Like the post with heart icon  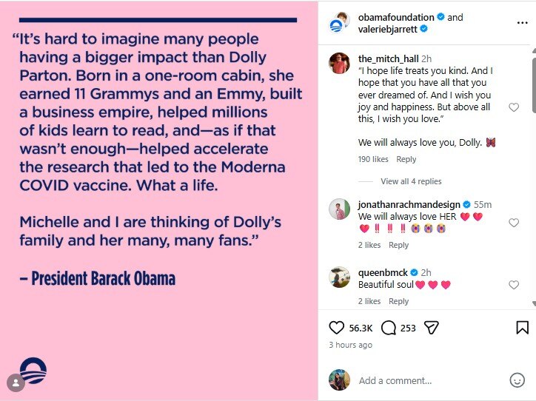[x=336, y=328]
